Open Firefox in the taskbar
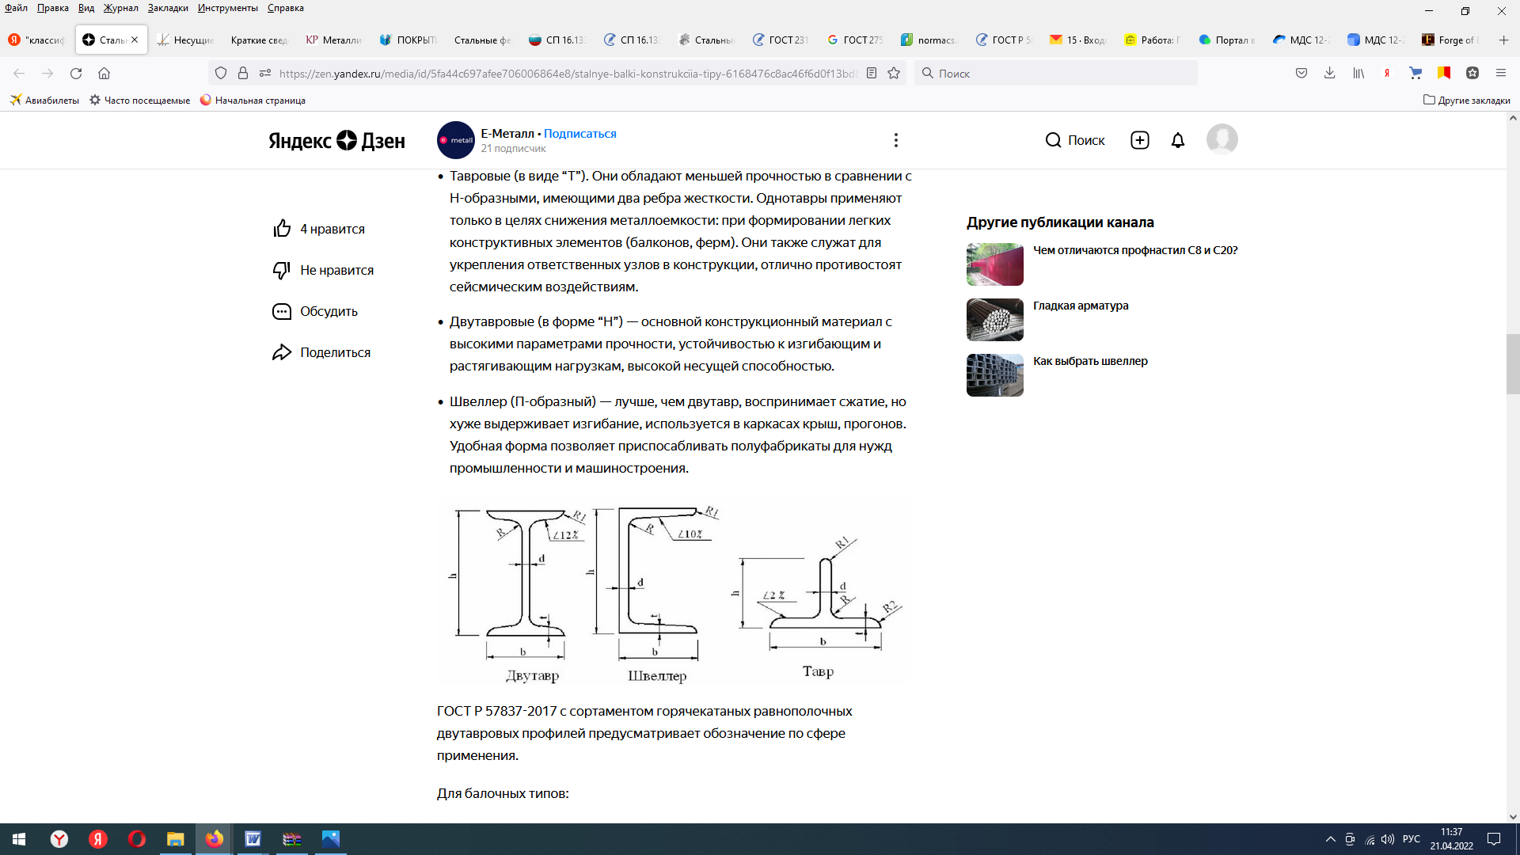 tap(214, 839)
